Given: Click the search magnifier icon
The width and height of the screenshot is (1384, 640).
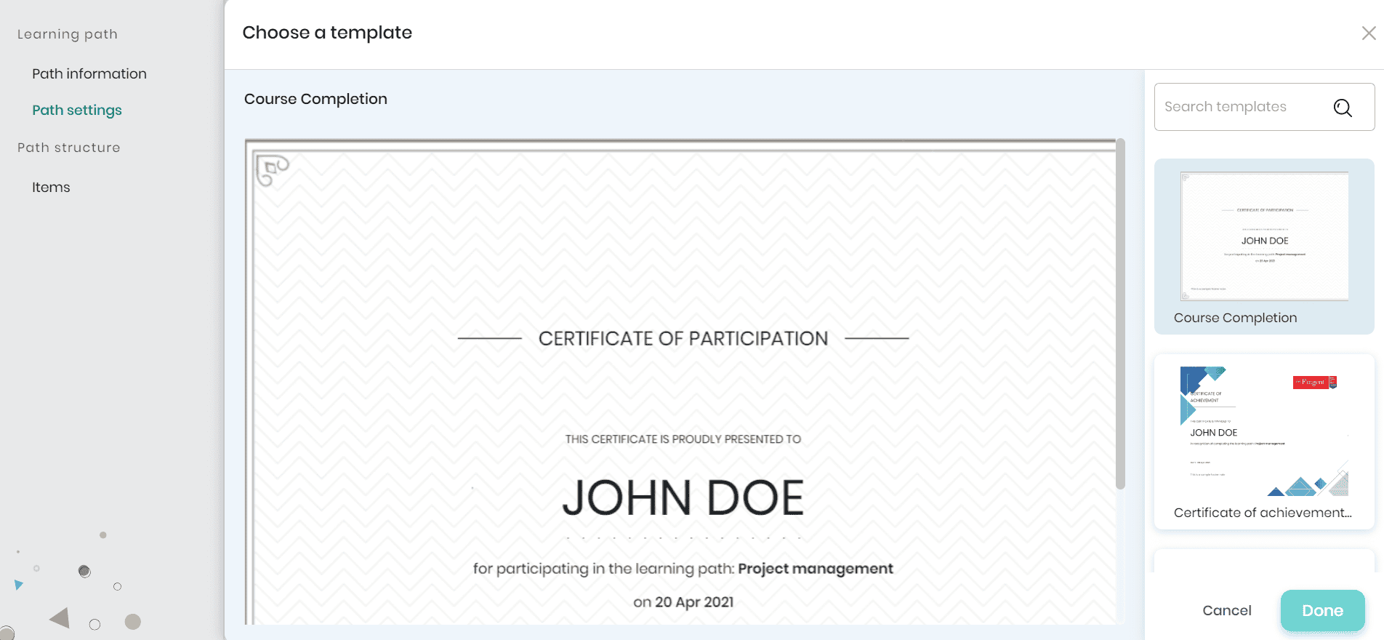Looking at the screenshot, I should pos(1343,108).
